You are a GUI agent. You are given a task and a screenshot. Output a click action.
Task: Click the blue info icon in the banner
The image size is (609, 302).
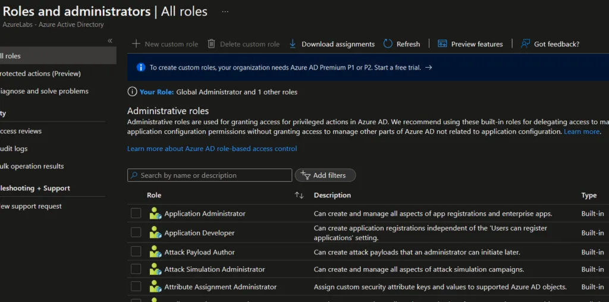click(x=141, y=67)
